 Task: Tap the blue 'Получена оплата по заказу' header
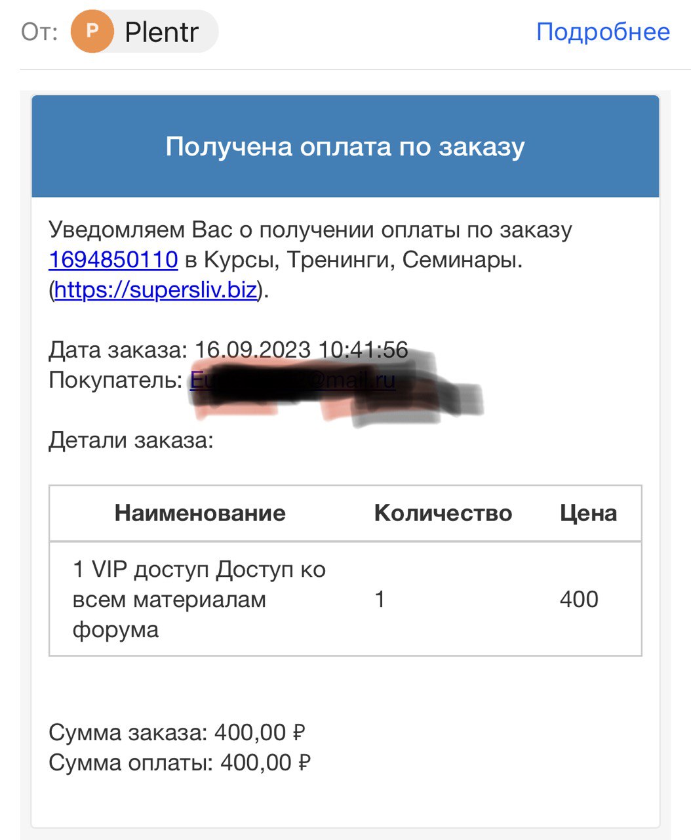(x=345, y=146)
